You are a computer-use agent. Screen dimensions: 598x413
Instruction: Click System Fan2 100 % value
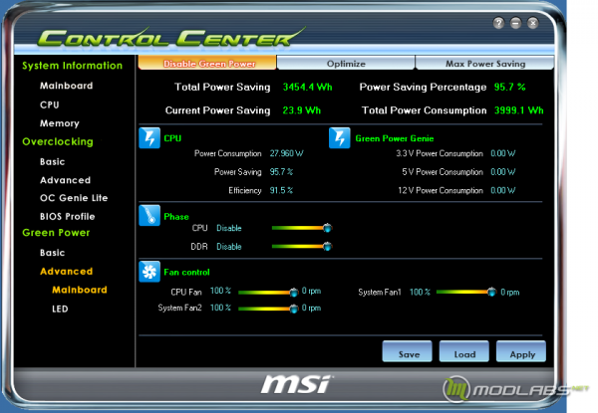tap(220, 308)
